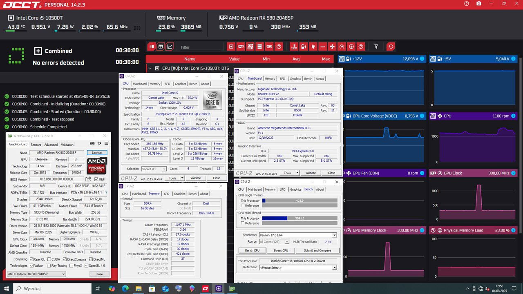
Task: Enable Single Thread Reference checkbox in CPU-Z Bench
Action: [242, 205]
